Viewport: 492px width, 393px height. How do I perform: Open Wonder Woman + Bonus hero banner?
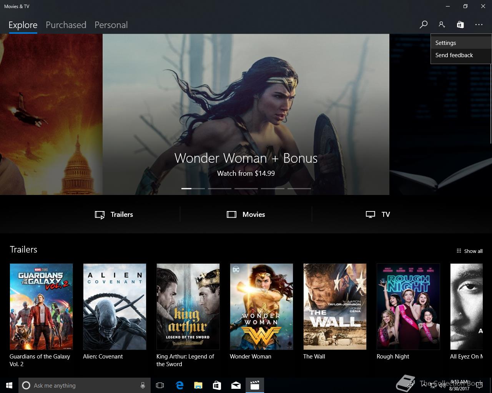pos(246,114)
